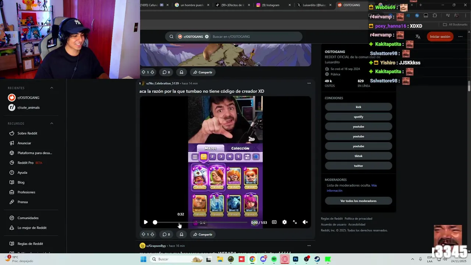Open Anunciar in the sidebar

[24, 143]
